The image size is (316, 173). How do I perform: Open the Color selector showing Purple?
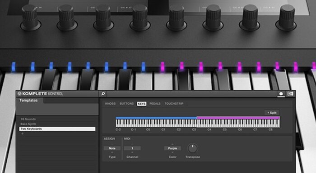(x=172, y=148)
